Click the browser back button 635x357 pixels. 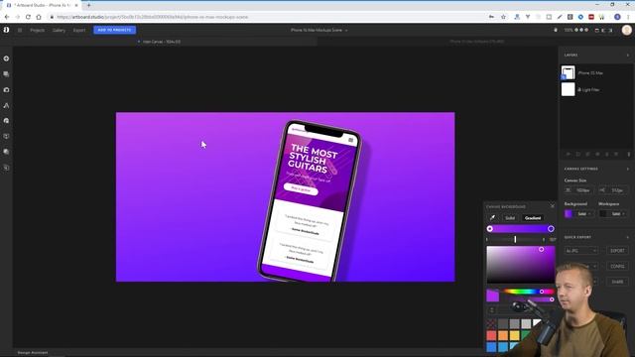tap(7, 17)
